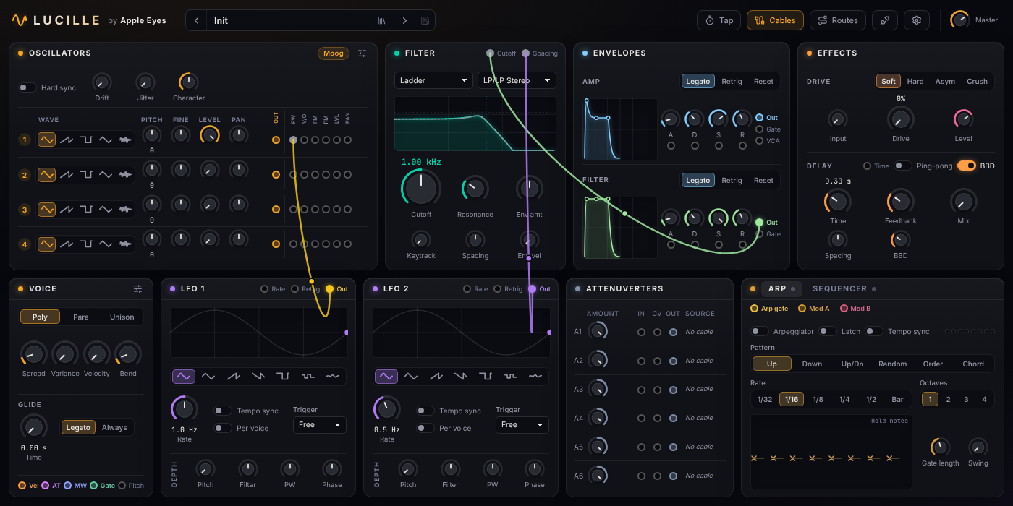This screenshot has height=506, width=1013.
Task: Select LFO 1 ramp up shape
Action: [233, 376]
